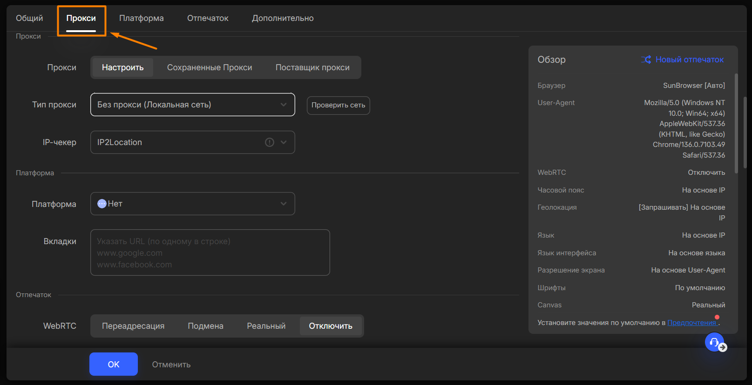Viewport: 752px width, 385px height.
Task: Open the Предпочтения link
Action: click(692, 323)
